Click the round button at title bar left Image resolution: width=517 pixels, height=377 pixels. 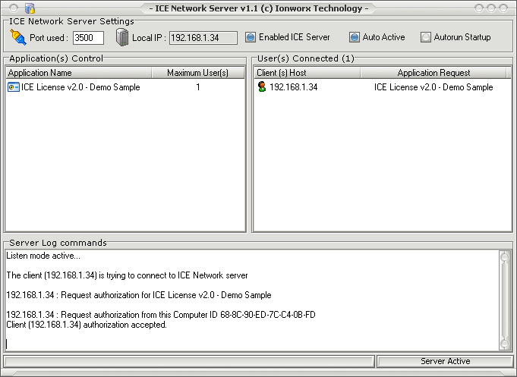tap(13, 8)
